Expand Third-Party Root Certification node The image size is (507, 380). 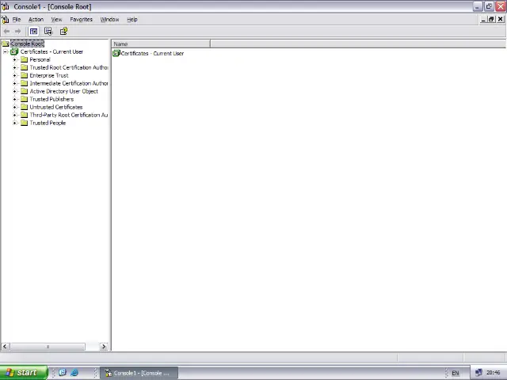click(x=14, y=115)
